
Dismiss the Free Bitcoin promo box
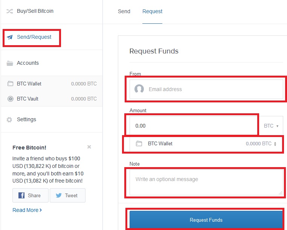(89, 147)
